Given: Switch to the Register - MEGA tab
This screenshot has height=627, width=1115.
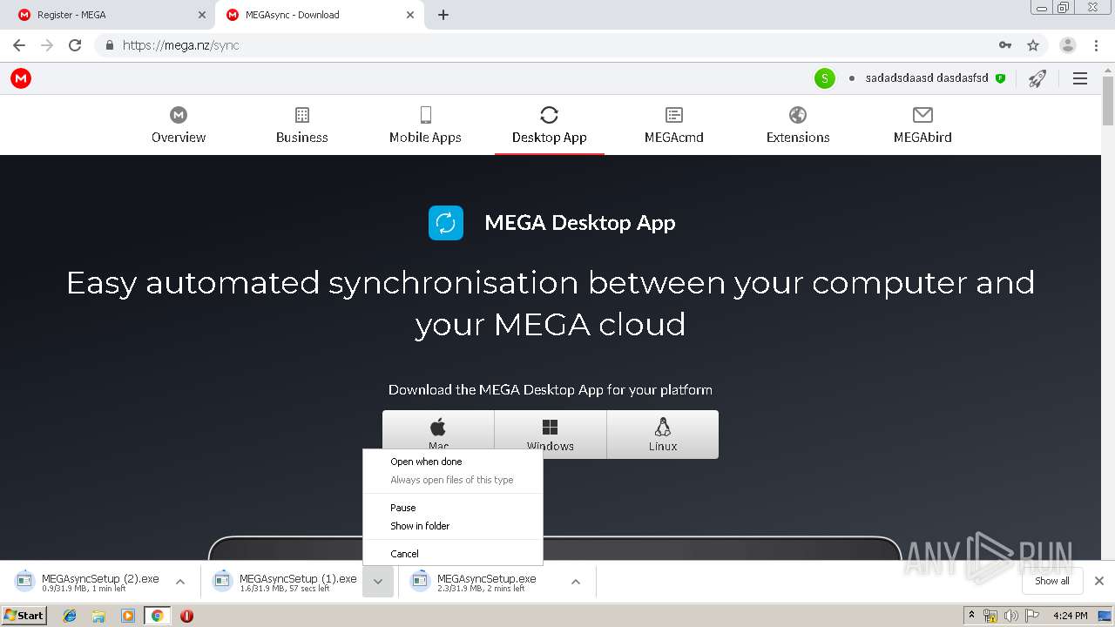Looking at the screenshot, I should [112, 15].
